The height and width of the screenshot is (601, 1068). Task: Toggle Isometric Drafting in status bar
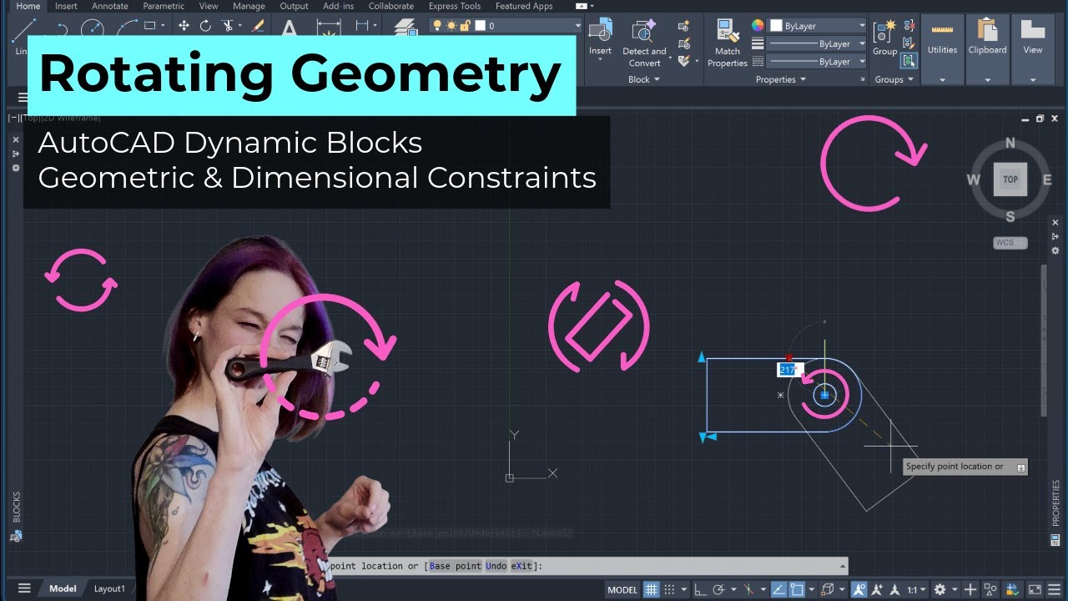point(748,589)
